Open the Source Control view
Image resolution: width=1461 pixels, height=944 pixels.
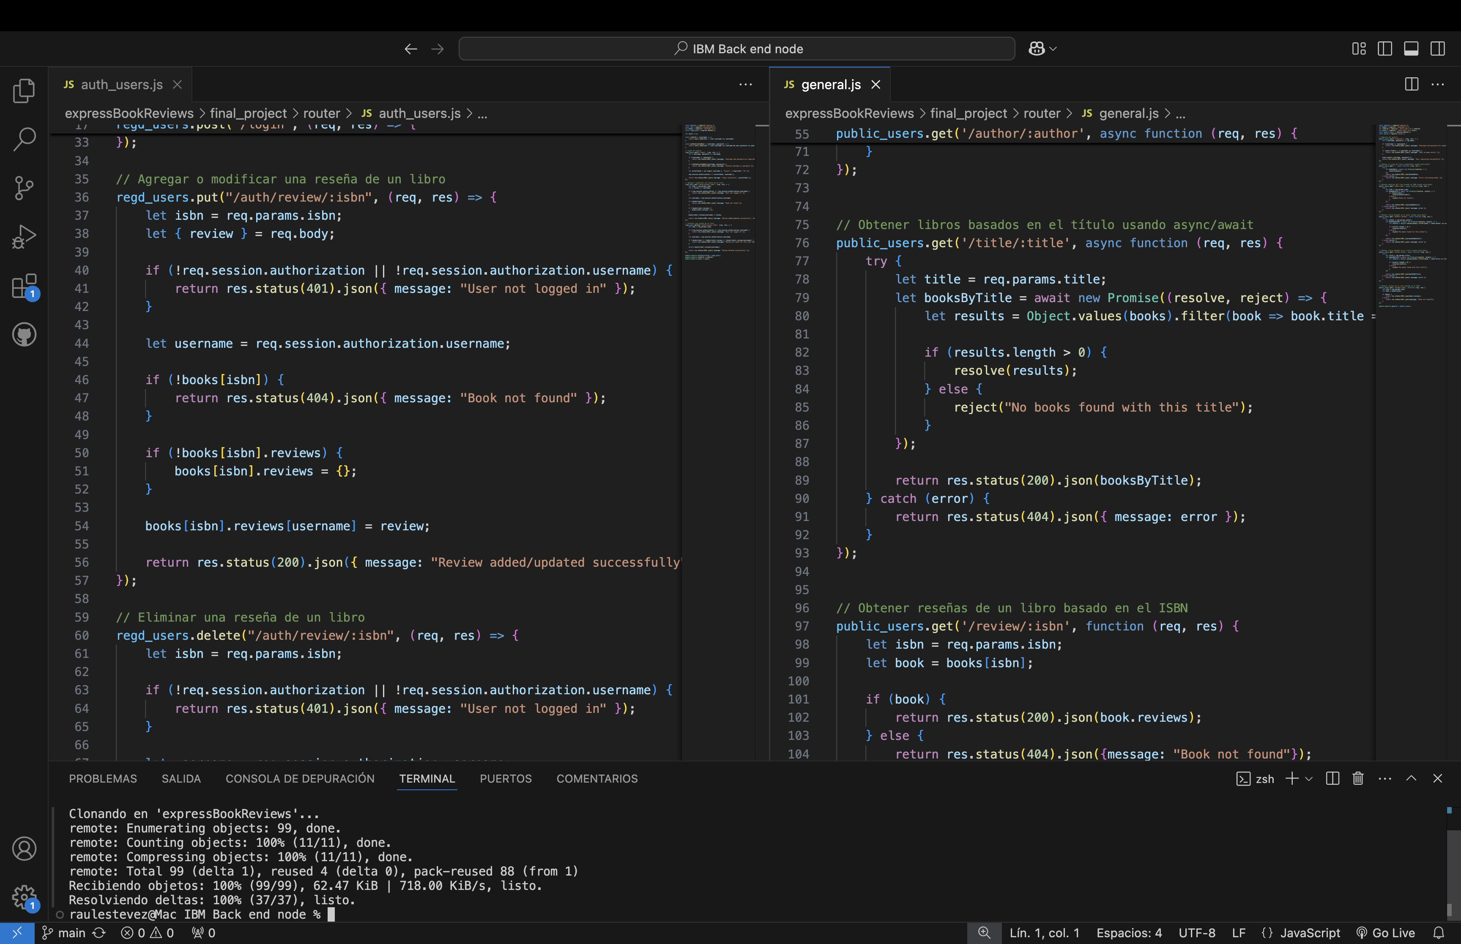pyautogui.click(x=24, y=188)
